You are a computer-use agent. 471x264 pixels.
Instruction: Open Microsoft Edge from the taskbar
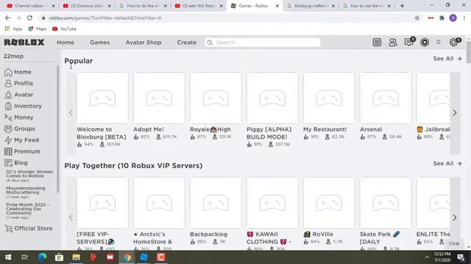pyautogui.click(x=43, y=257)
